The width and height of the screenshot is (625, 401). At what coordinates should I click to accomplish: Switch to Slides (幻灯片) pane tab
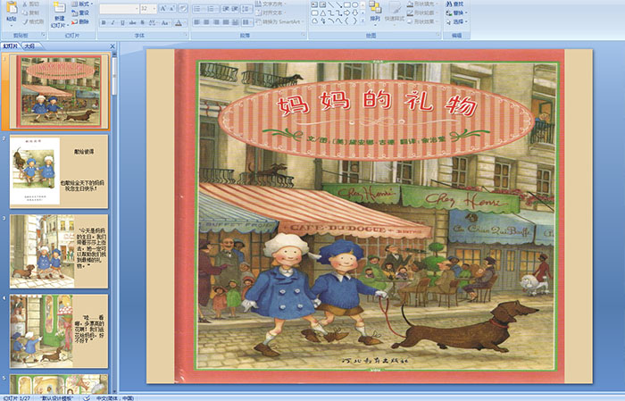(x=11, y=46)
